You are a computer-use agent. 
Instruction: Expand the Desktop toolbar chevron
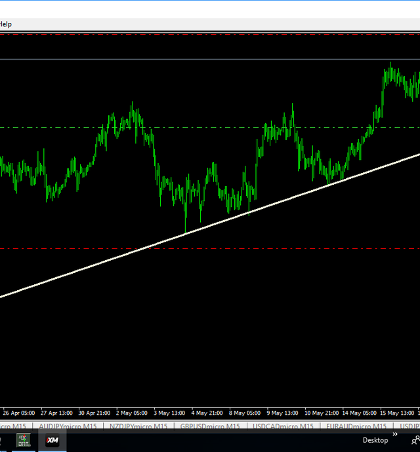[395, 434]
